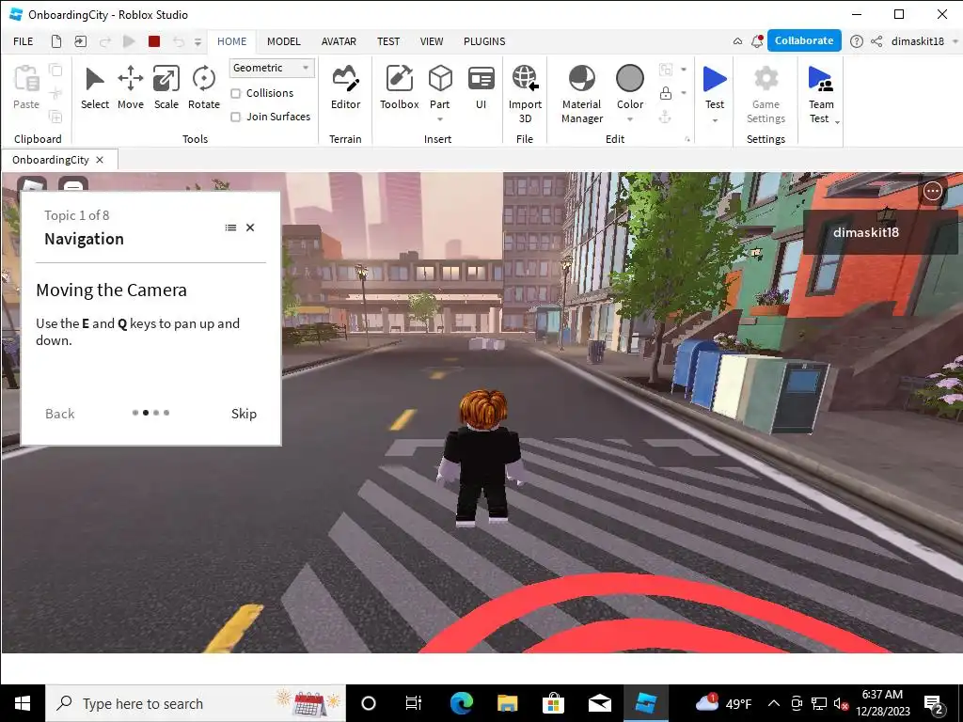
Task: Open the in-game chat icon
Action: point(73,184)
